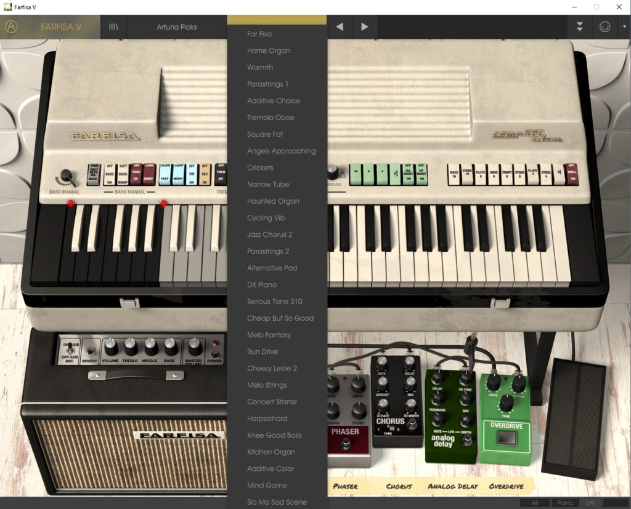Open the Analog Delay effect slot selector
This screenshot has width=631, height=509.
tap(453, 486)
